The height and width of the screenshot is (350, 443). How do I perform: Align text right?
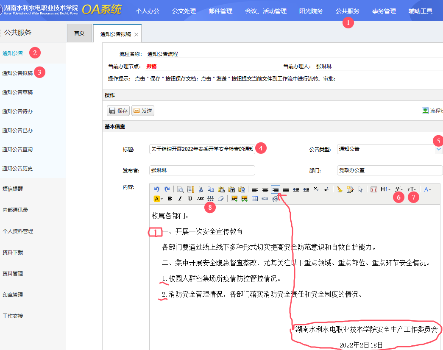tap(276, 189)
